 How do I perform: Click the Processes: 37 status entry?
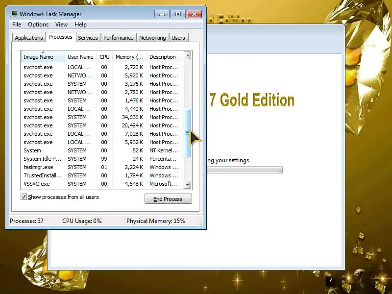[x=26, y=221]
